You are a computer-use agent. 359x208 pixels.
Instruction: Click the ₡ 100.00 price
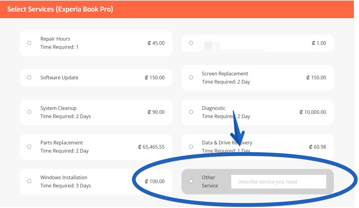point(155,181)
